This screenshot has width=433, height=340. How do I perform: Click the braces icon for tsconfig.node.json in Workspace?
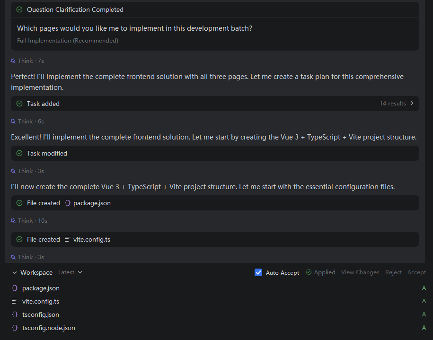pyautogui.click(x=15, y=328)
